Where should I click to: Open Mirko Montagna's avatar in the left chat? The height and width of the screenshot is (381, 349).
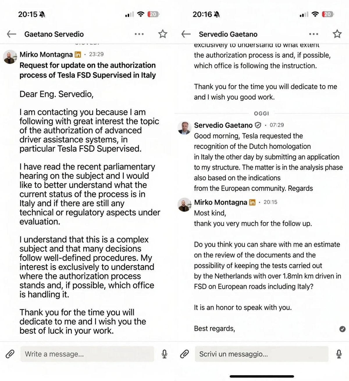click(x=10, y=57)
